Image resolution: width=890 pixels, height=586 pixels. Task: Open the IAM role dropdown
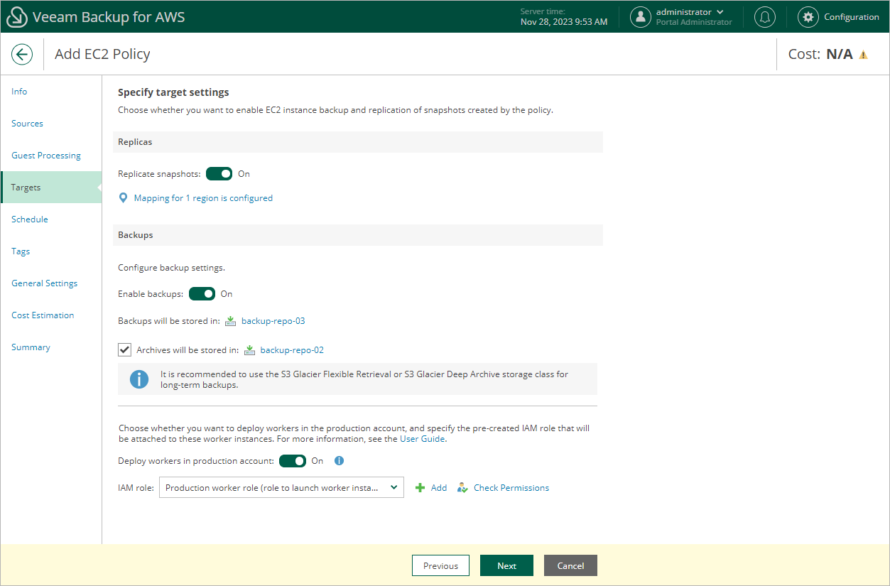click(281, 488)
